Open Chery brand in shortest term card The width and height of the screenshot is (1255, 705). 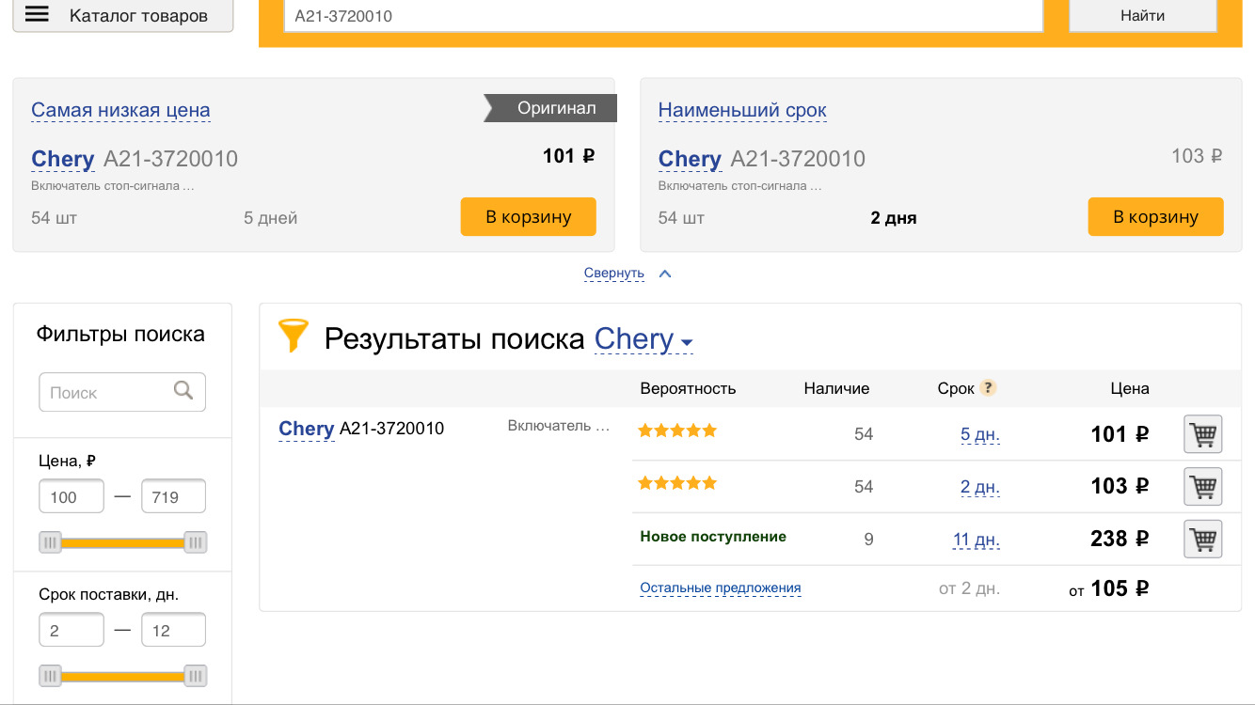(690, 159)
